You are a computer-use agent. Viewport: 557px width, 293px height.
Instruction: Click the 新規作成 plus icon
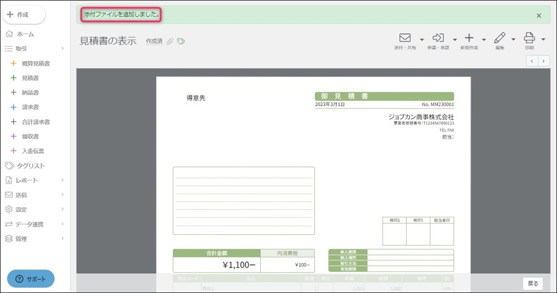(x=469, y=38)
